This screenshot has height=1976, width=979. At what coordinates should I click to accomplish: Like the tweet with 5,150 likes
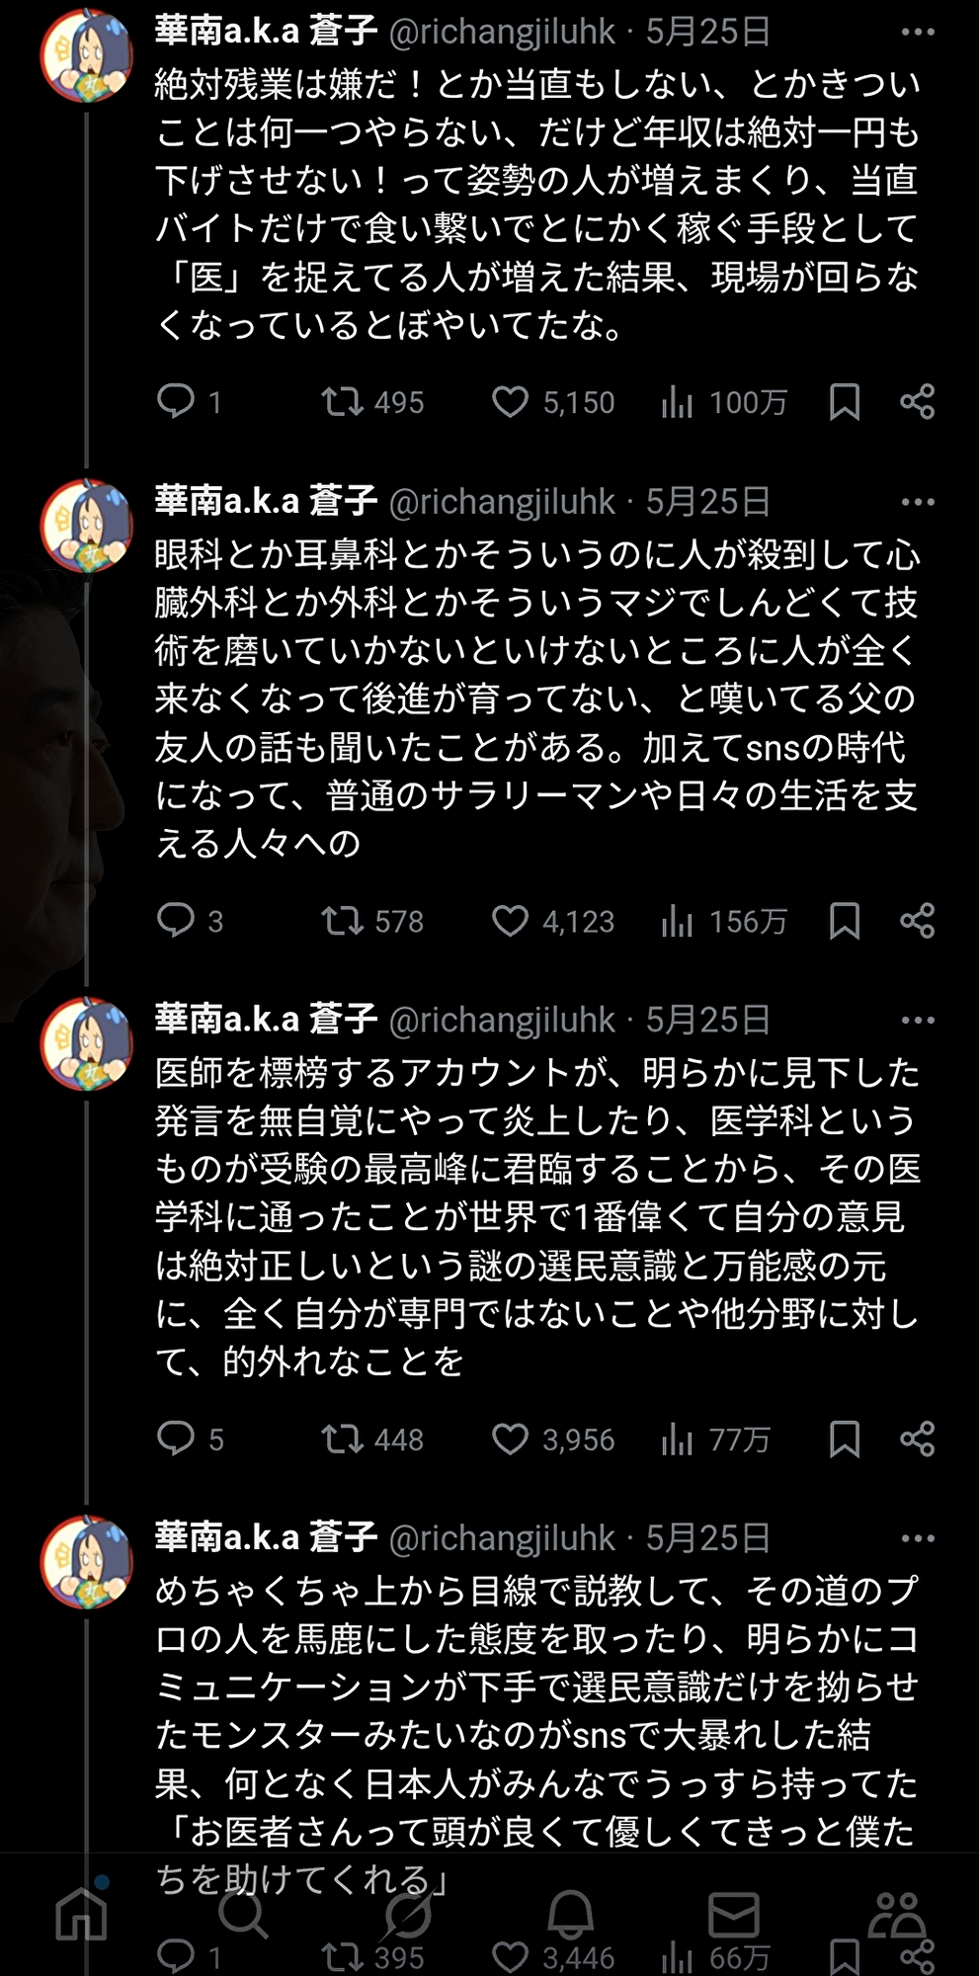click(x=510, y=401)
